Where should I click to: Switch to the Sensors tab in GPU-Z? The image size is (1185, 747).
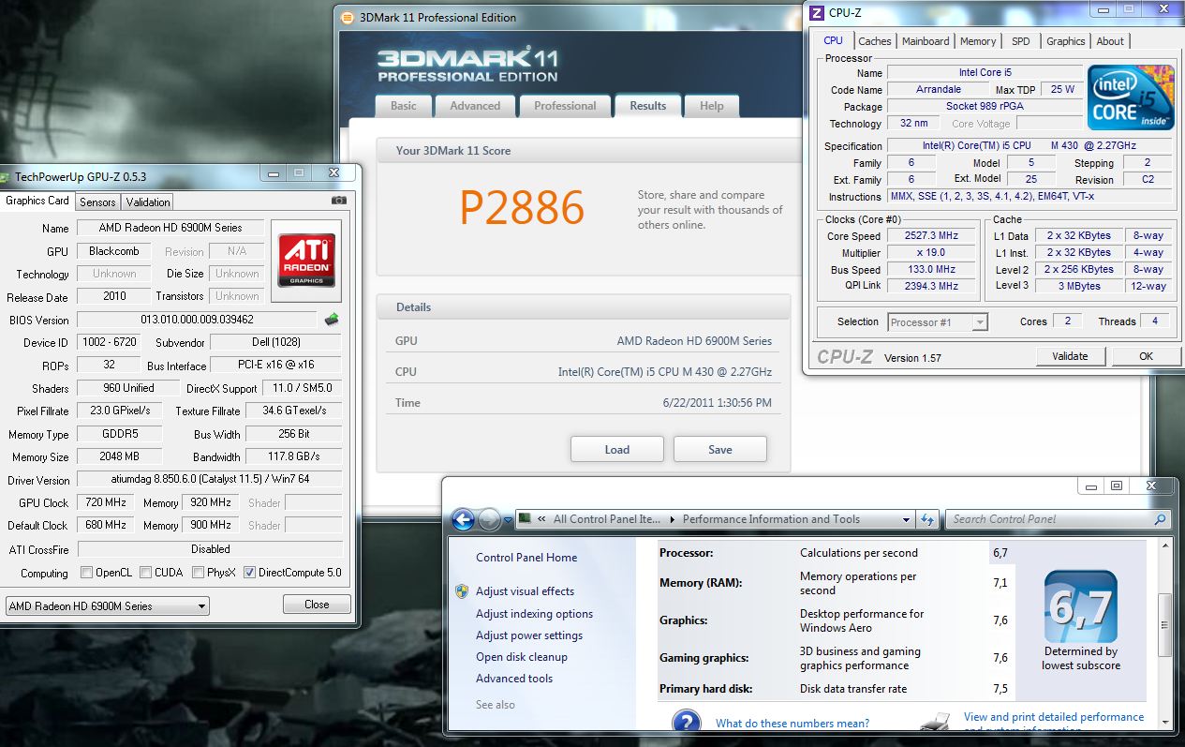[x=97, y=202]
